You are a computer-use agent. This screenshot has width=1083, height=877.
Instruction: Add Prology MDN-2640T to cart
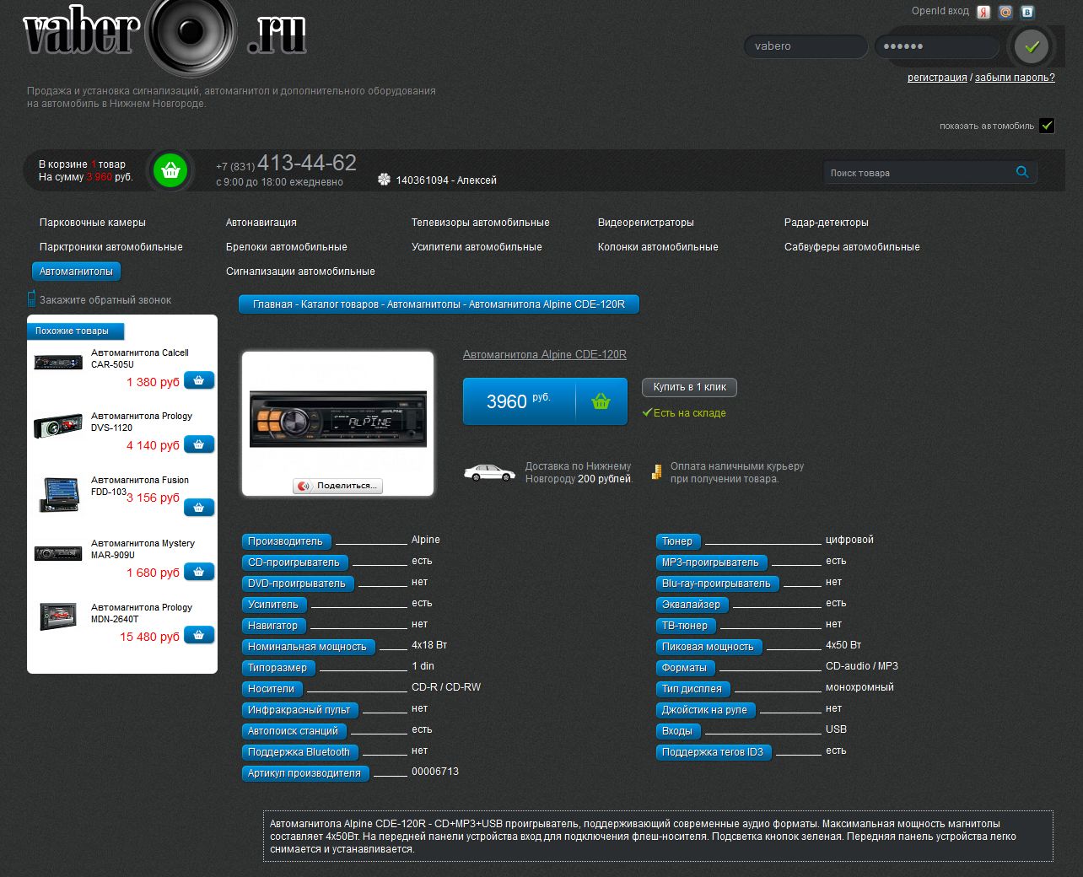pyautogui.click(x=199, y=635)
